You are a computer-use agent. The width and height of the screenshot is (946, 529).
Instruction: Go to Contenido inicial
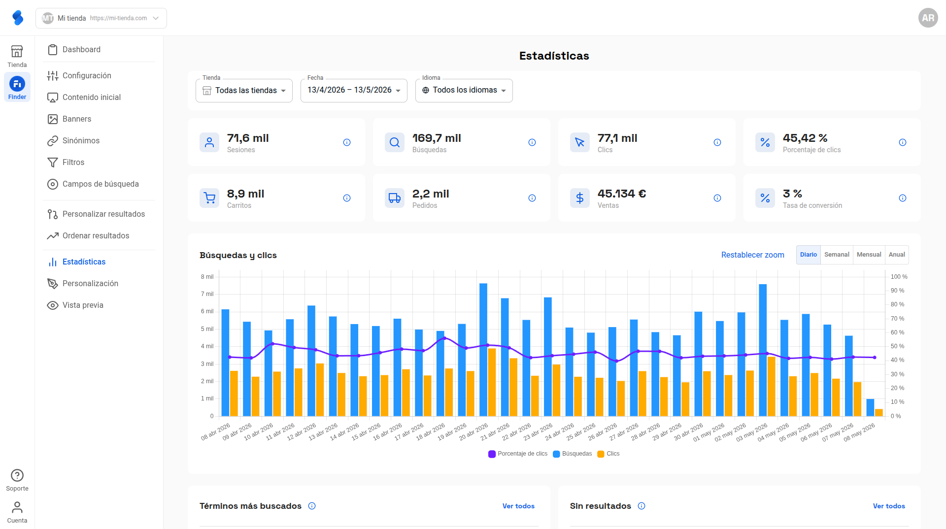pos(99,98)
